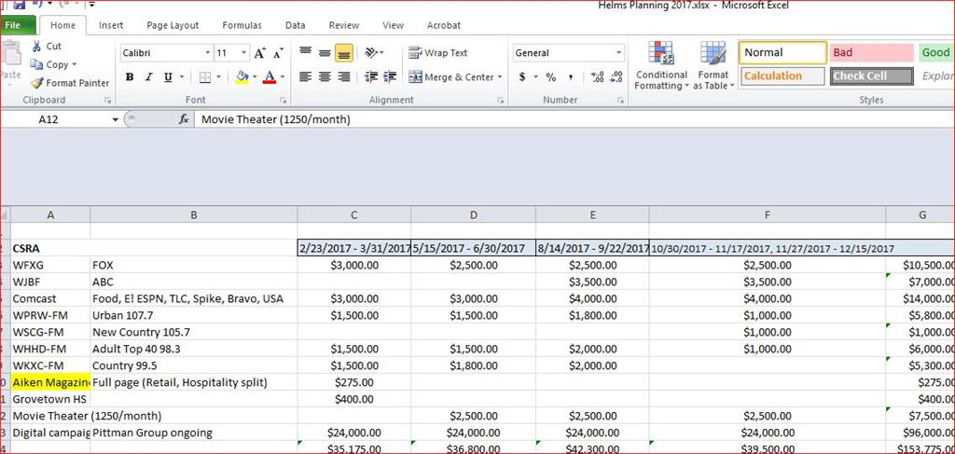Switch to the Acrobat tab
This screenshot has width=955, height=454.
tap(444, 25)
